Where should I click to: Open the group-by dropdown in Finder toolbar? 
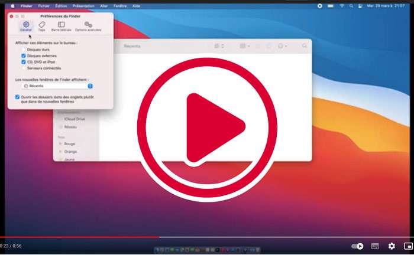point(244,46)
